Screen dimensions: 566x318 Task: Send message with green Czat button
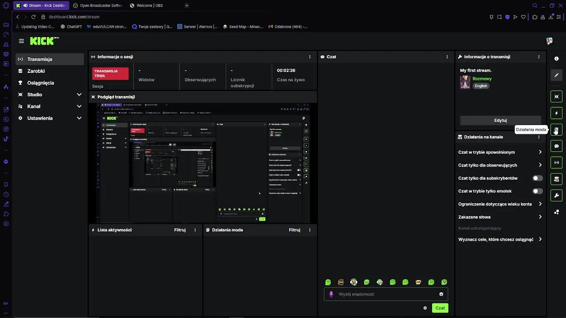point(440,308)
